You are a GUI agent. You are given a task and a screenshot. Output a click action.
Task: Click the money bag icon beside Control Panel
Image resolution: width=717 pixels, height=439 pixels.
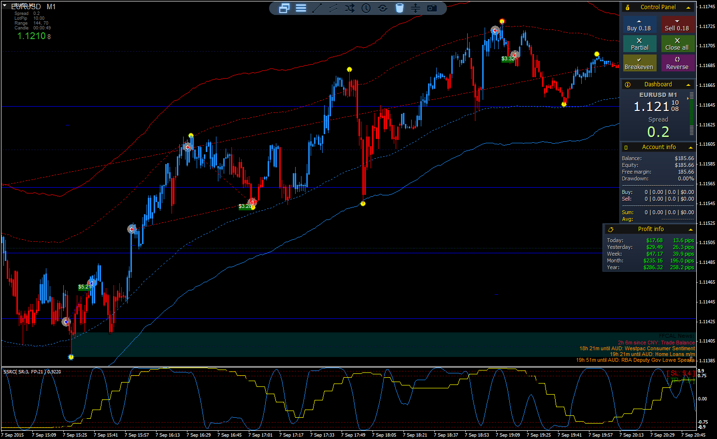627,7
